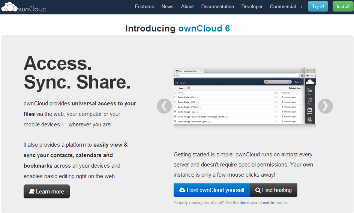354x213 pixels.
Task: Open the mobile clients link
Action: click(268, 202)
